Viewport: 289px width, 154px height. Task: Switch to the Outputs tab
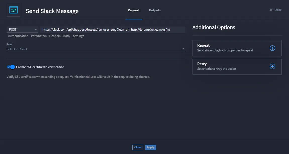tap(155, 10)
